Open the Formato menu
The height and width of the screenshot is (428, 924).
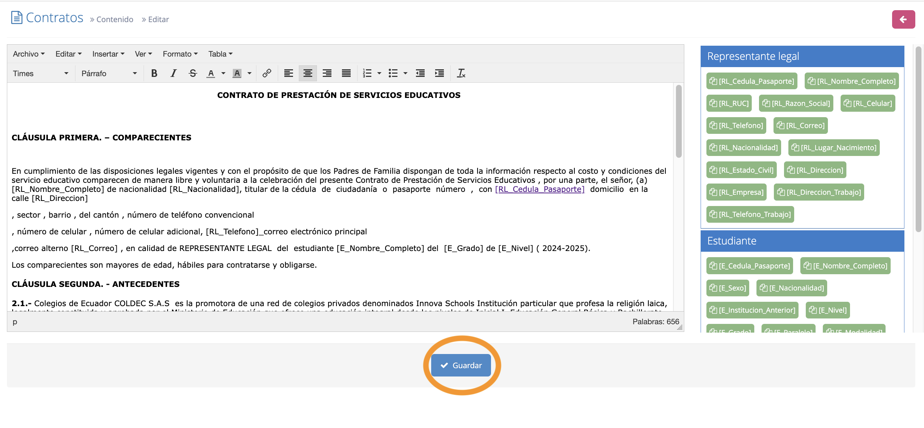click(180, 54)
